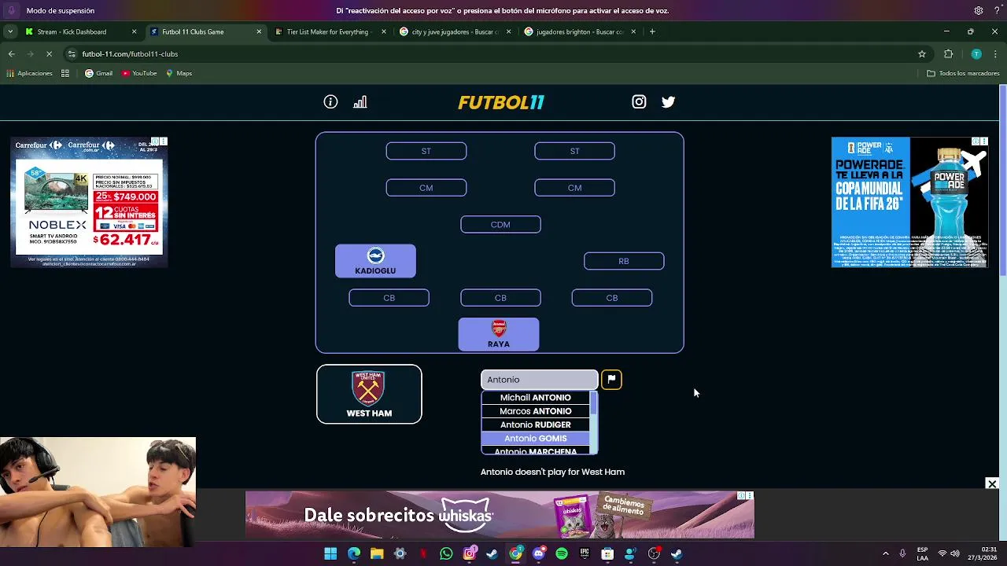1007x566 pixels.
Task: Click the voice access microphone button
Action: [x=11, y=11]
